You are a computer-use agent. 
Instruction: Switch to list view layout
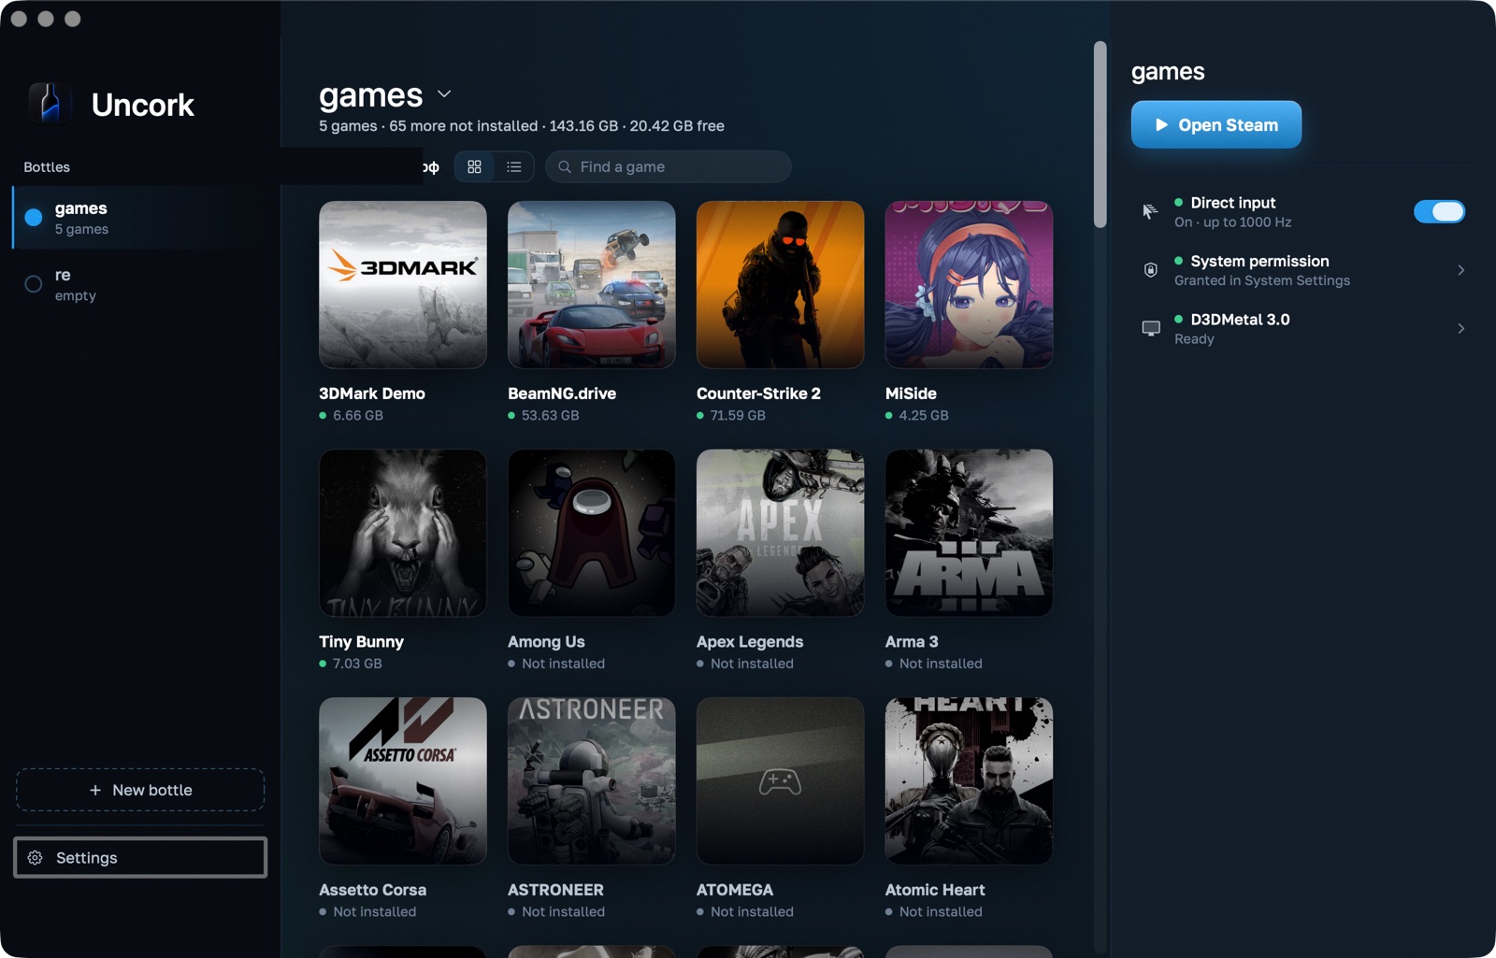tap(513, 166)
